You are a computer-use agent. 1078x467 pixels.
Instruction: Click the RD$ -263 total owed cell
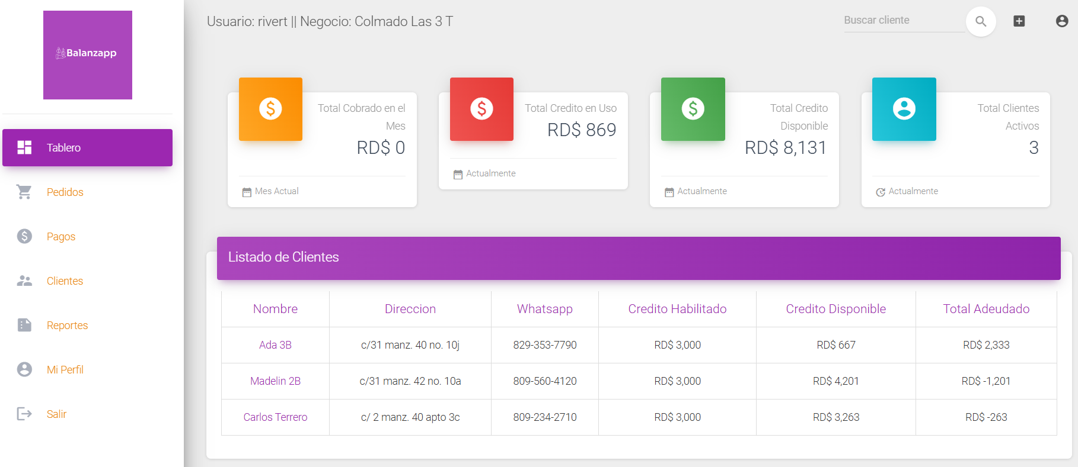(986, 417)
